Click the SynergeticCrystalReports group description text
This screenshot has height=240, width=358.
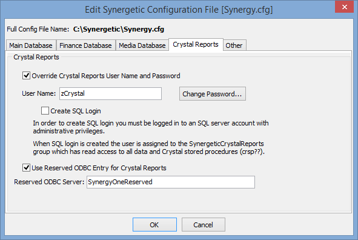click(148, 147)
